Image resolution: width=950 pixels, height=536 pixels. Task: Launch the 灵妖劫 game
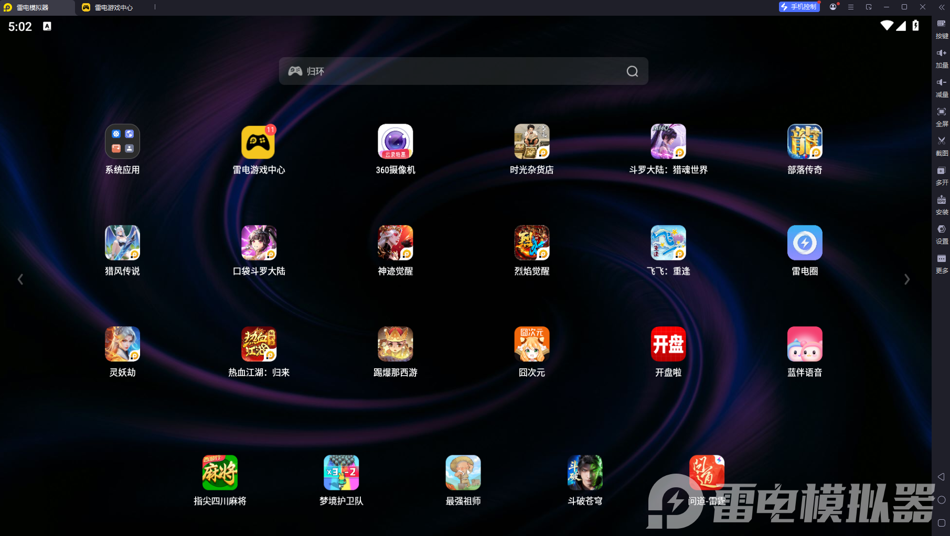coord(122,344)
